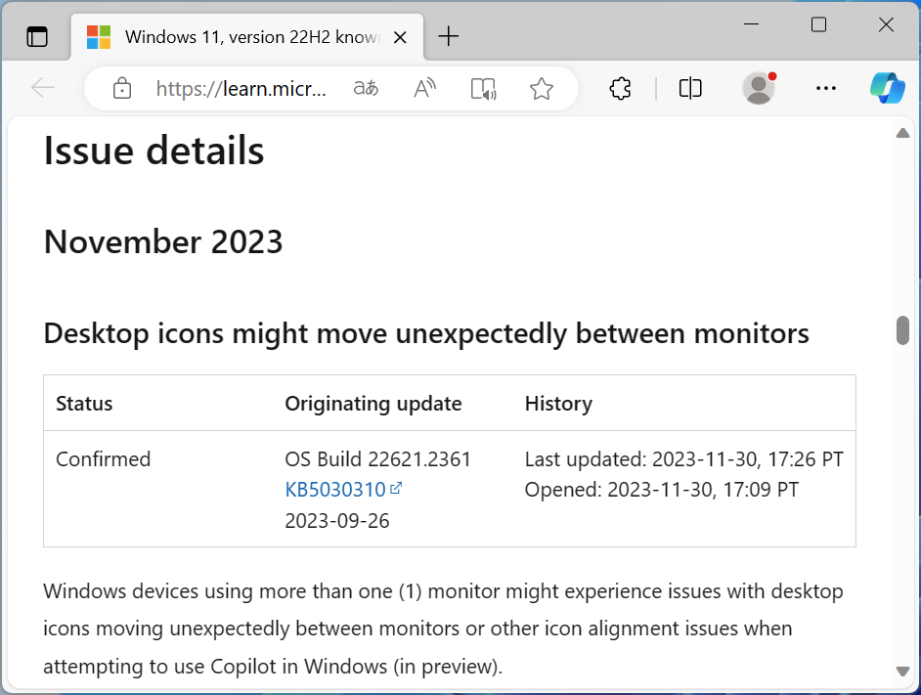Click the scroll down arrow
The image size is (921, 695).
pos(903,671)
